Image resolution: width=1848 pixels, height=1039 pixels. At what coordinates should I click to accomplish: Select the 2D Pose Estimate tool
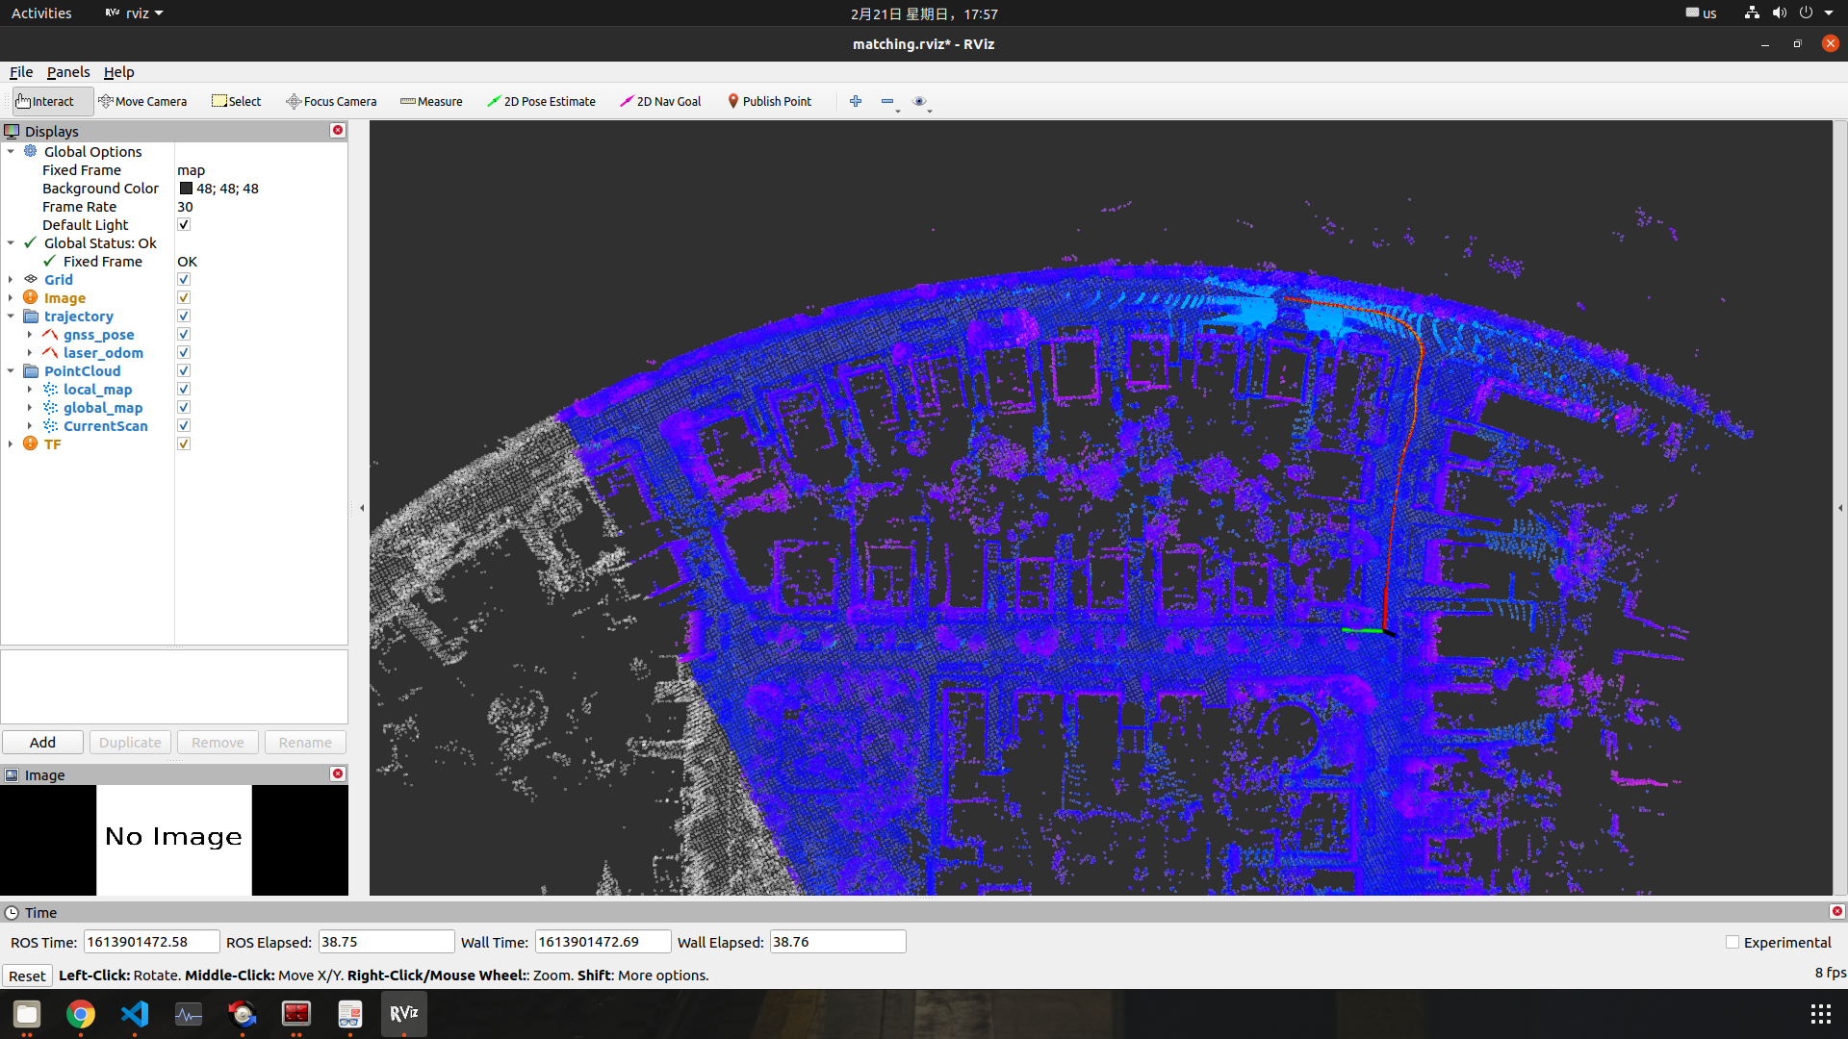[x=541, y=101]
